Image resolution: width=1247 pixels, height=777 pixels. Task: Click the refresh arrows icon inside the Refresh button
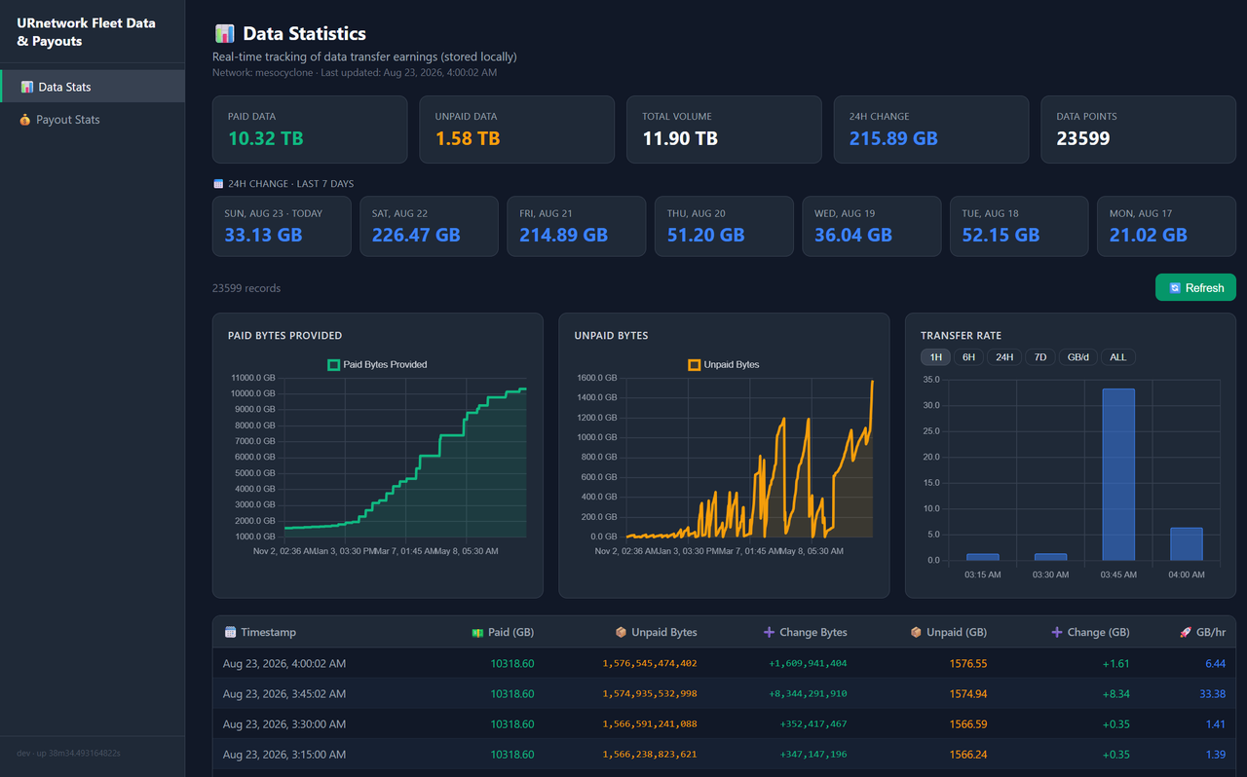(x=1175, y=288)
